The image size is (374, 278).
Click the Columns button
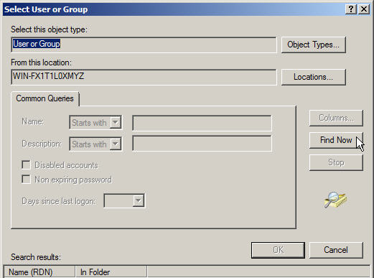336,118
